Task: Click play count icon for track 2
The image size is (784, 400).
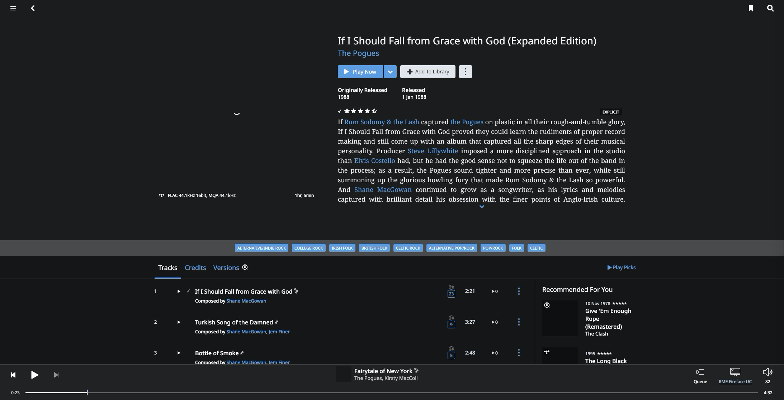Action: 495,322
